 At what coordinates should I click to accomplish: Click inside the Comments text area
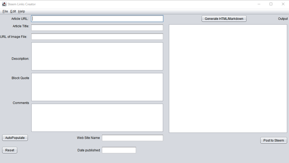coord(97,118)
